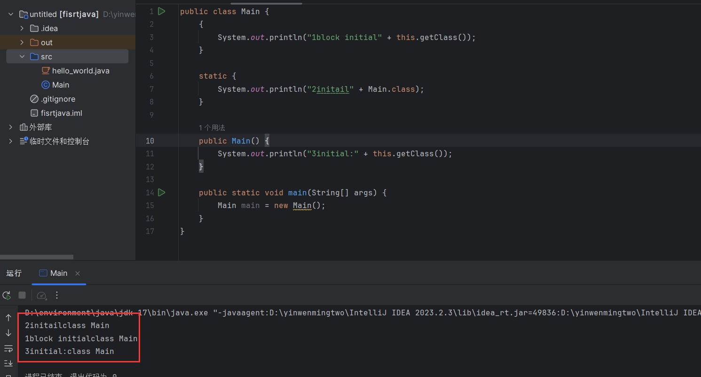Click the 外部库 library icon

pos(24,127)
